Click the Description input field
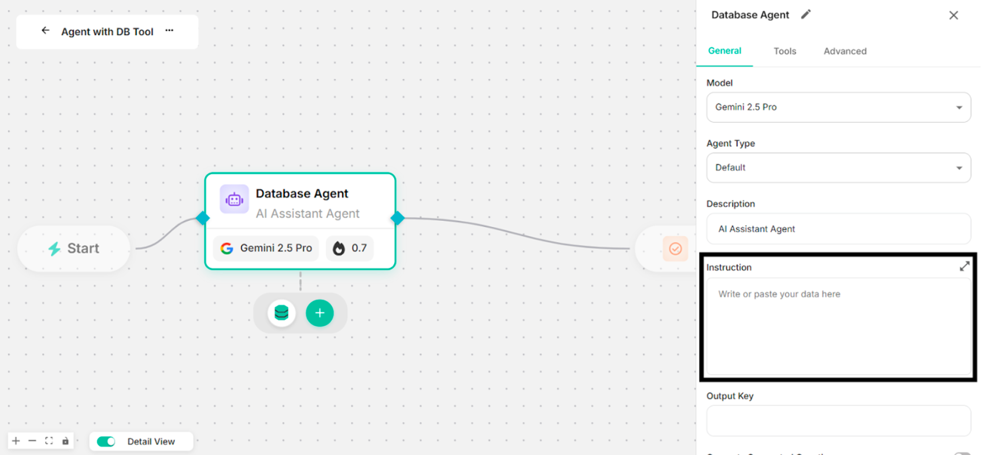 [838, 229]
